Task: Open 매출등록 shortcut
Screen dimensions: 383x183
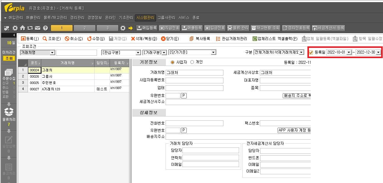Action: 192,28
